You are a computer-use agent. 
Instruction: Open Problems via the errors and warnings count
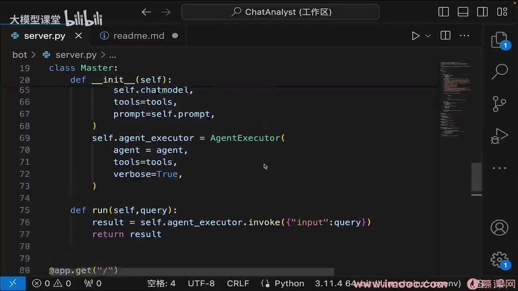[51, 283]
